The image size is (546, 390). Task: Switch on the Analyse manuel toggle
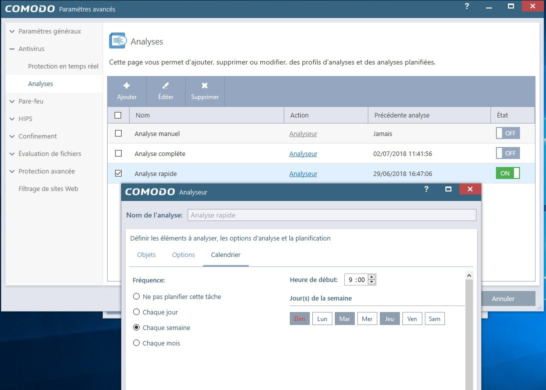click(507, 133)
